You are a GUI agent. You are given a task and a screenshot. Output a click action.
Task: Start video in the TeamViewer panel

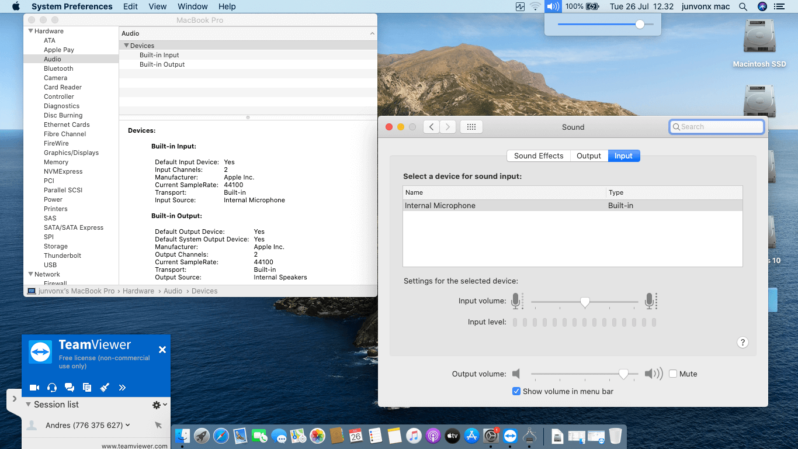coord(34,387)
